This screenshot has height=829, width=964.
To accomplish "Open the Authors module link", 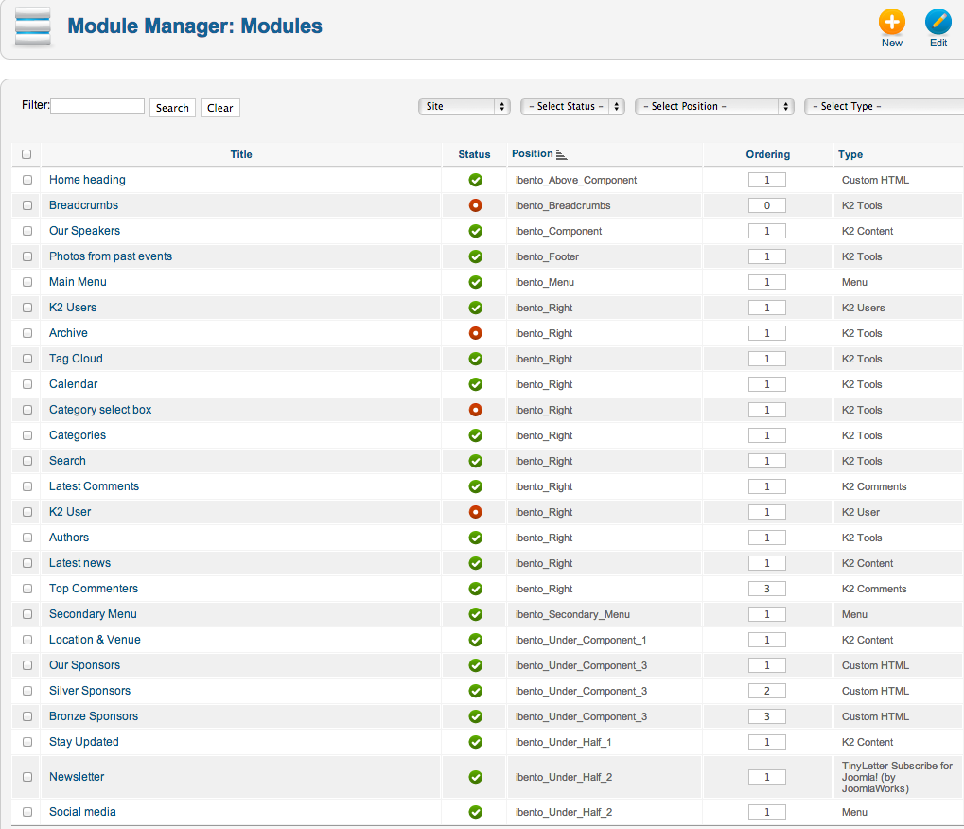I will (x=69, y=538).
